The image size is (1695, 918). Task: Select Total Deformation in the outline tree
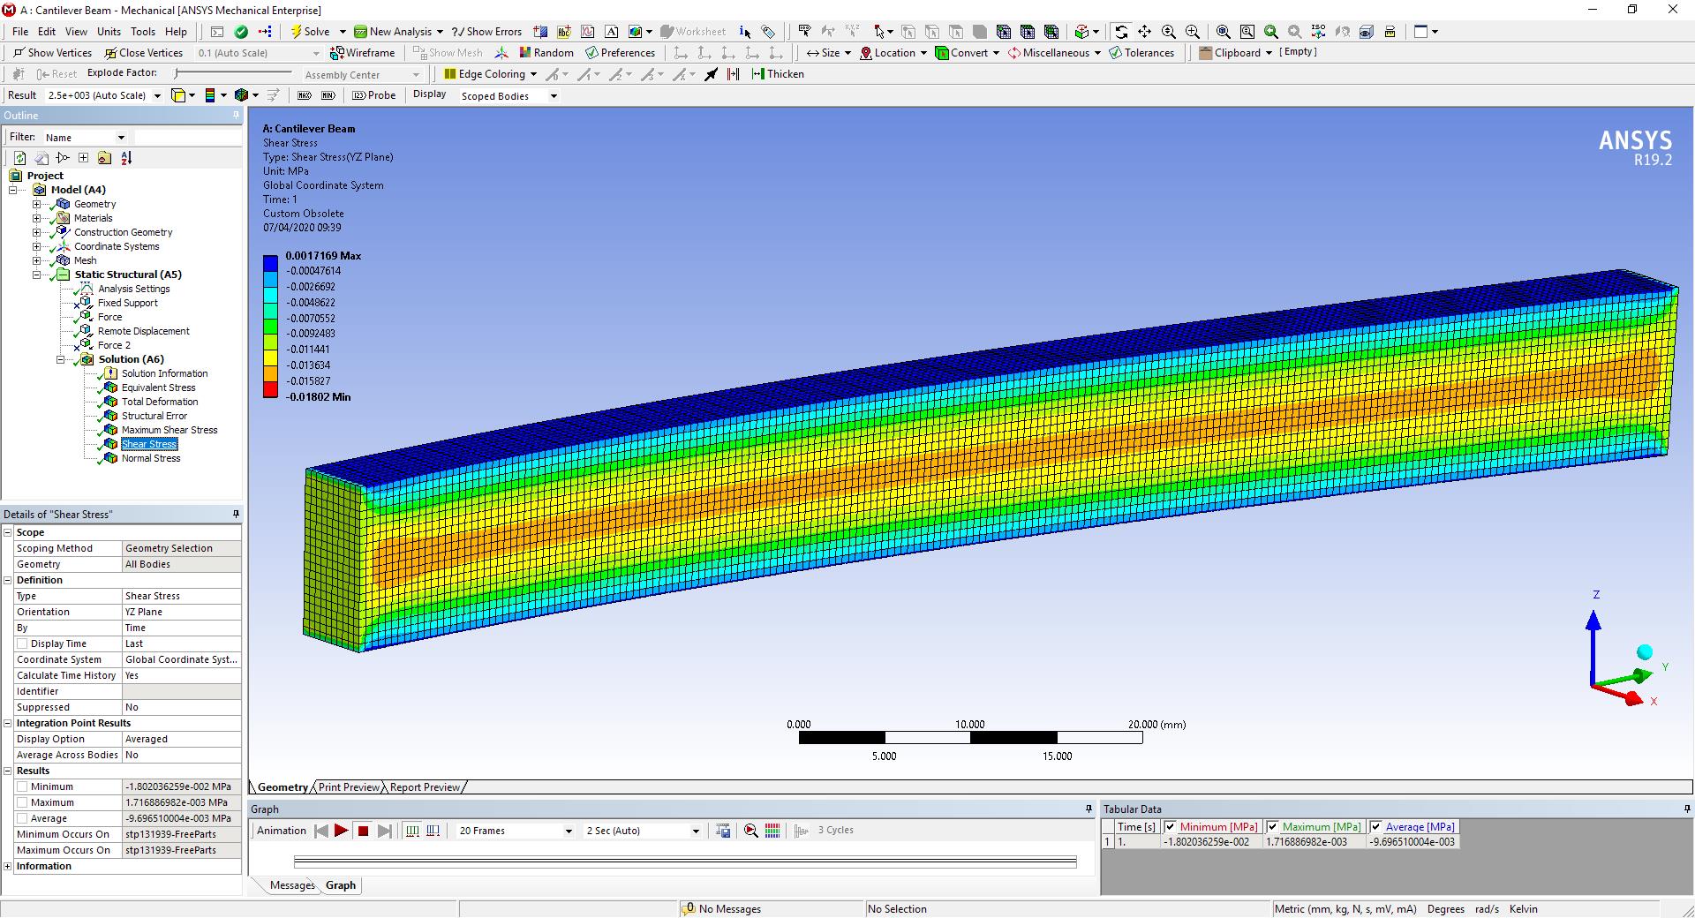coord(159,402)
